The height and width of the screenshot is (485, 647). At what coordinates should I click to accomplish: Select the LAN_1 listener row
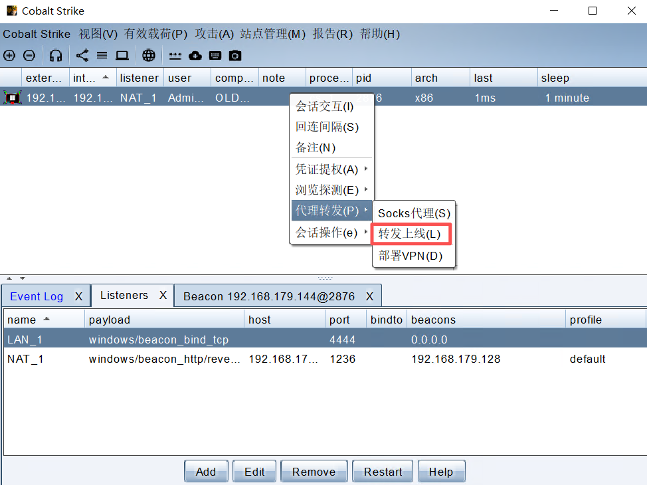(325, 339)
